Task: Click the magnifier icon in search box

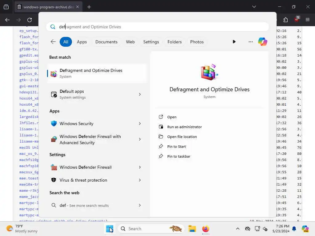Action: [53, 27]
